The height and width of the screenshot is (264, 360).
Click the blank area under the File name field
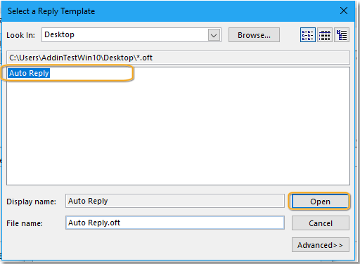click(146, 244)
